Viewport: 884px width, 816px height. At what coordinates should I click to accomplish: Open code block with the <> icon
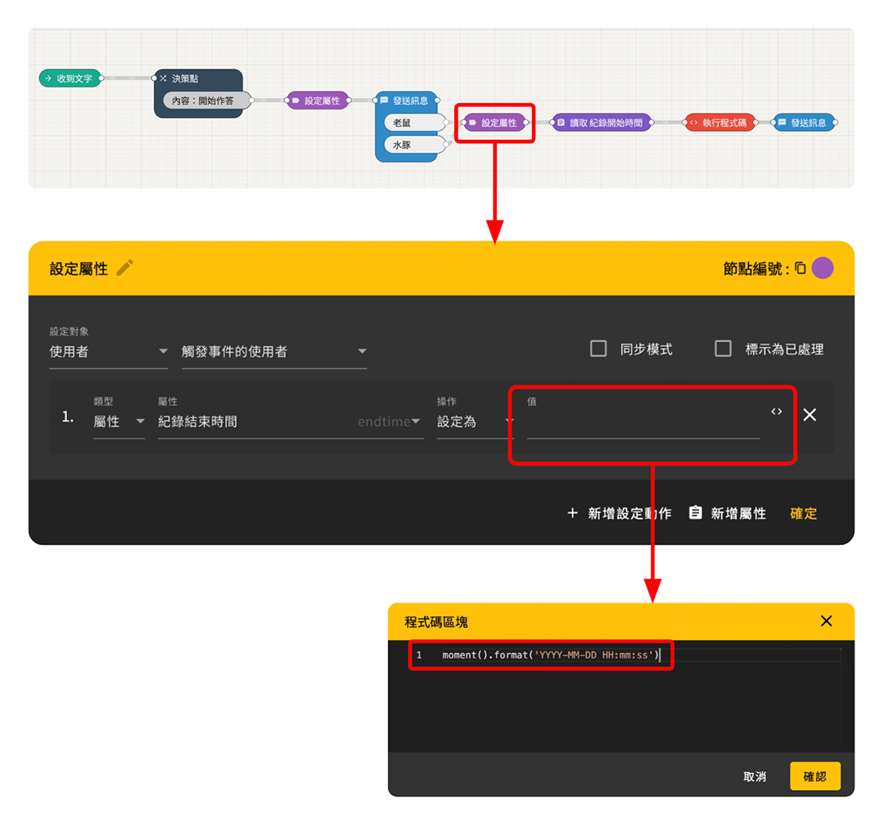point(776,412)
